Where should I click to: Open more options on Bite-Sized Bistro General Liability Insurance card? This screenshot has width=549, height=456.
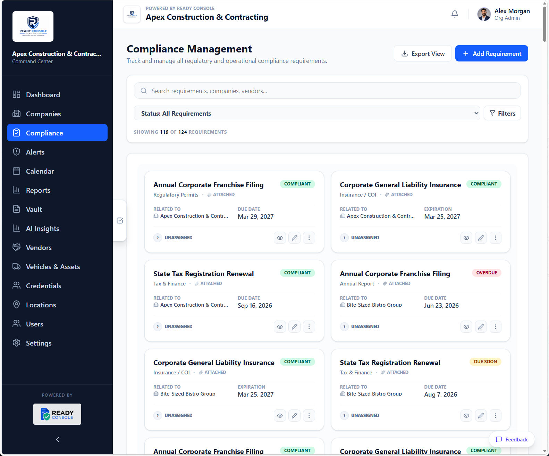pos(309,416)
